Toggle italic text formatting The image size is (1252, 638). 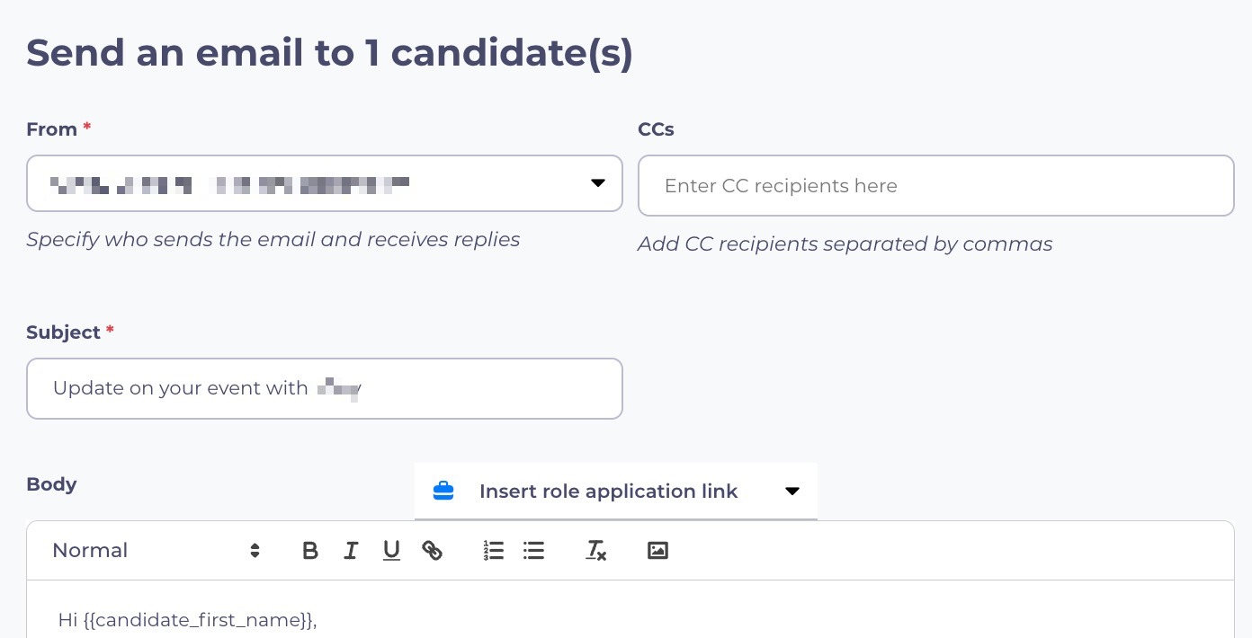click(351, 551)
